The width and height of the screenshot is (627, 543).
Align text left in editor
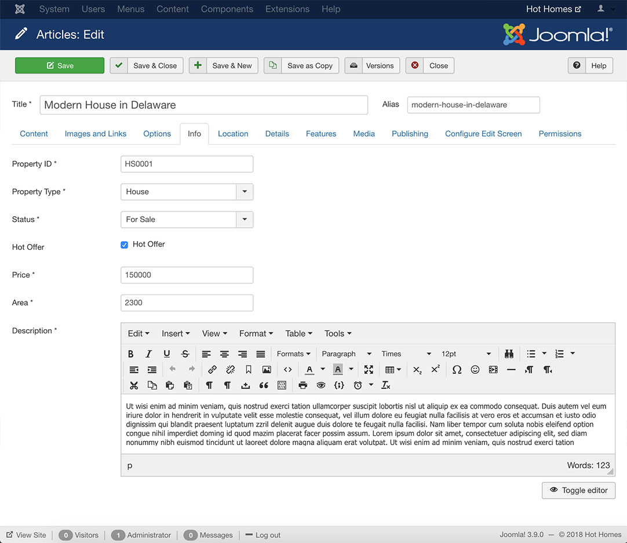tap(206, 354)
